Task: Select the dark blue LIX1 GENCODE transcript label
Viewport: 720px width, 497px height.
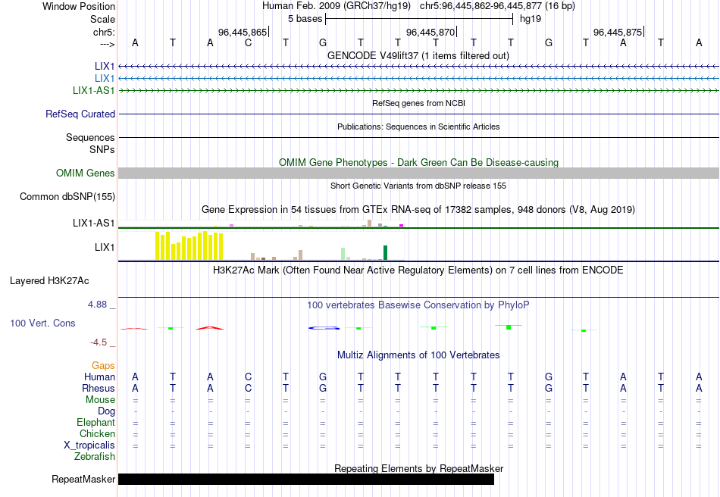Action: 105,66
